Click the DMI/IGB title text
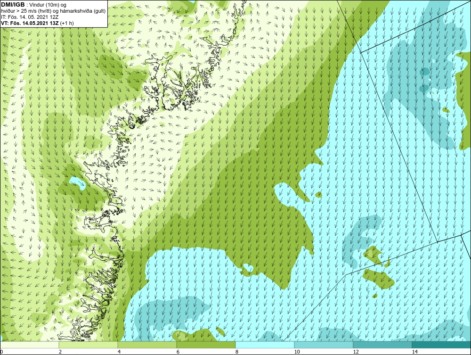The image size is (471, 355). (x=13, y=5)
